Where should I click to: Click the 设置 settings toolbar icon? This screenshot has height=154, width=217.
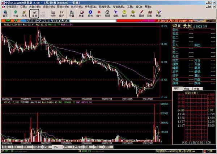pyautogui.click(x=72, y=14)
